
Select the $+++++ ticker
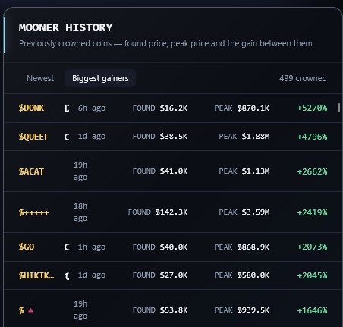[33, 212]
